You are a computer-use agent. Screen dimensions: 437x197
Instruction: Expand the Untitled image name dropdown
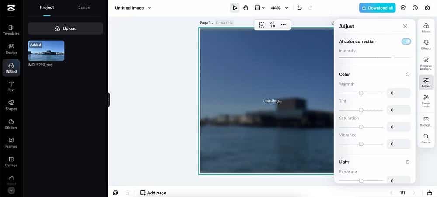click(133, 8)
